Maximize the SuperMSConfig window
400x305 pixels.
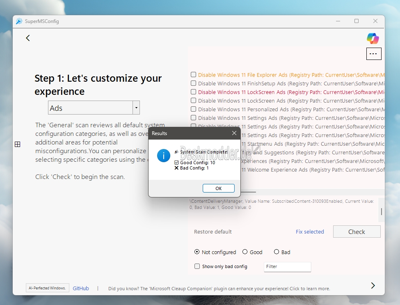pos(357,21)
